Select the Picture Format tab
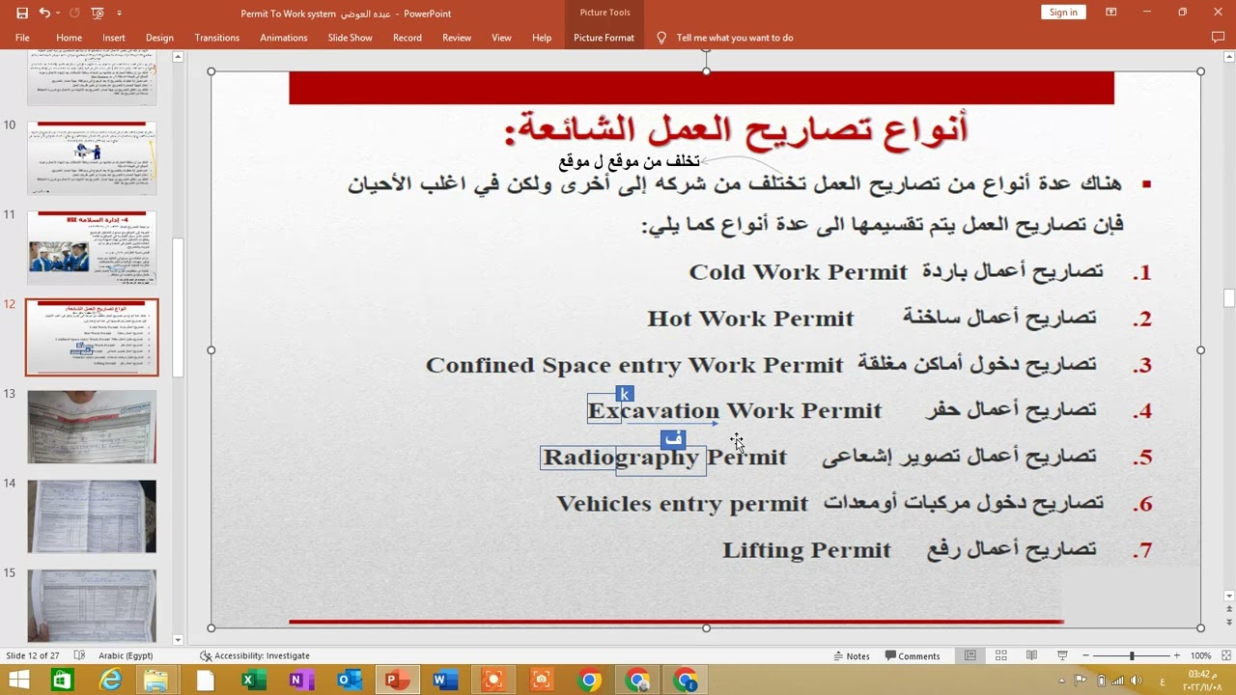 tap(604, 38)
